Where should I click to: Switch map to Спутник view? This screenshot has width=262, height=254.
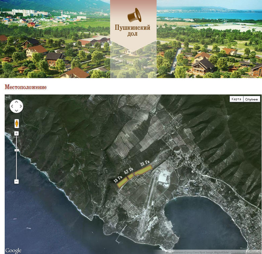point(252,99)
